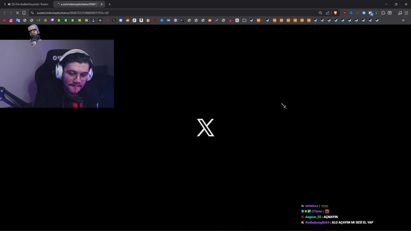Open the Gmail bookmark

38,20
